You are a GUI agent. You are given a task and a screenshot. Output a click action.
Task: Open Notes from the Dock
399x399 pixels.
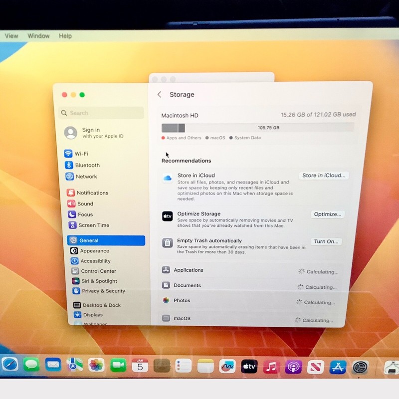pyautogui.click(x=205, y=367)
